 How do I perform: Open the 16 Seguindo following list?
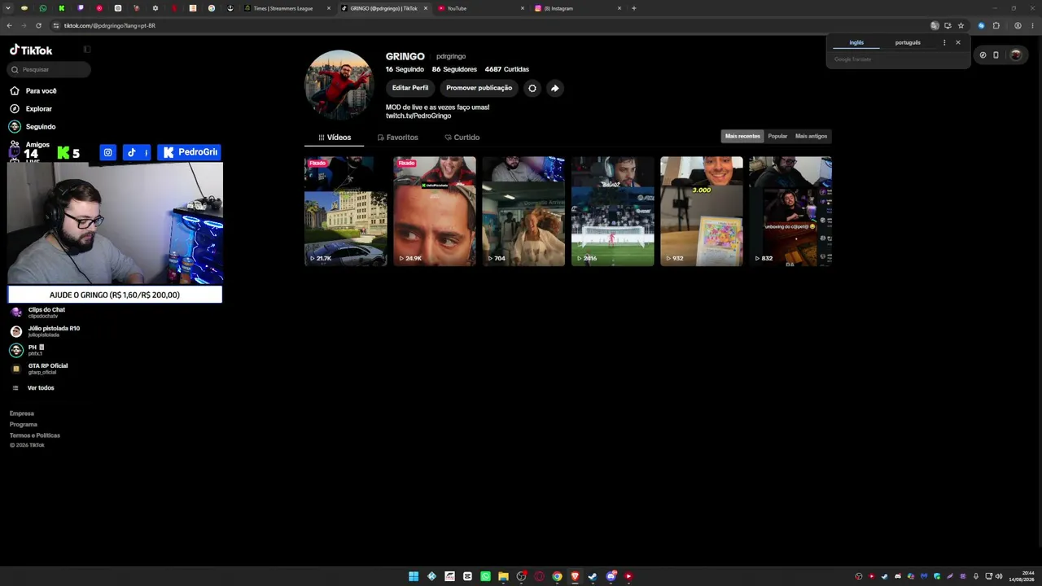point(405,69)
